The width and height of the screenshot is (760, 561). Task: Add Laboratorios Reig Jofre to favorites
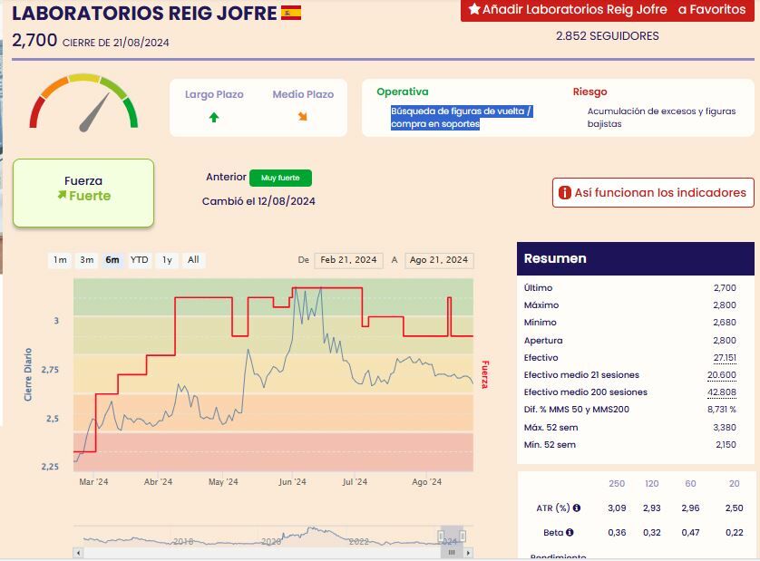coord(608,10)
